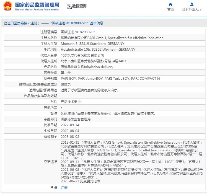Click registration number value 国械注进20182080295

(x=78, y=32)
